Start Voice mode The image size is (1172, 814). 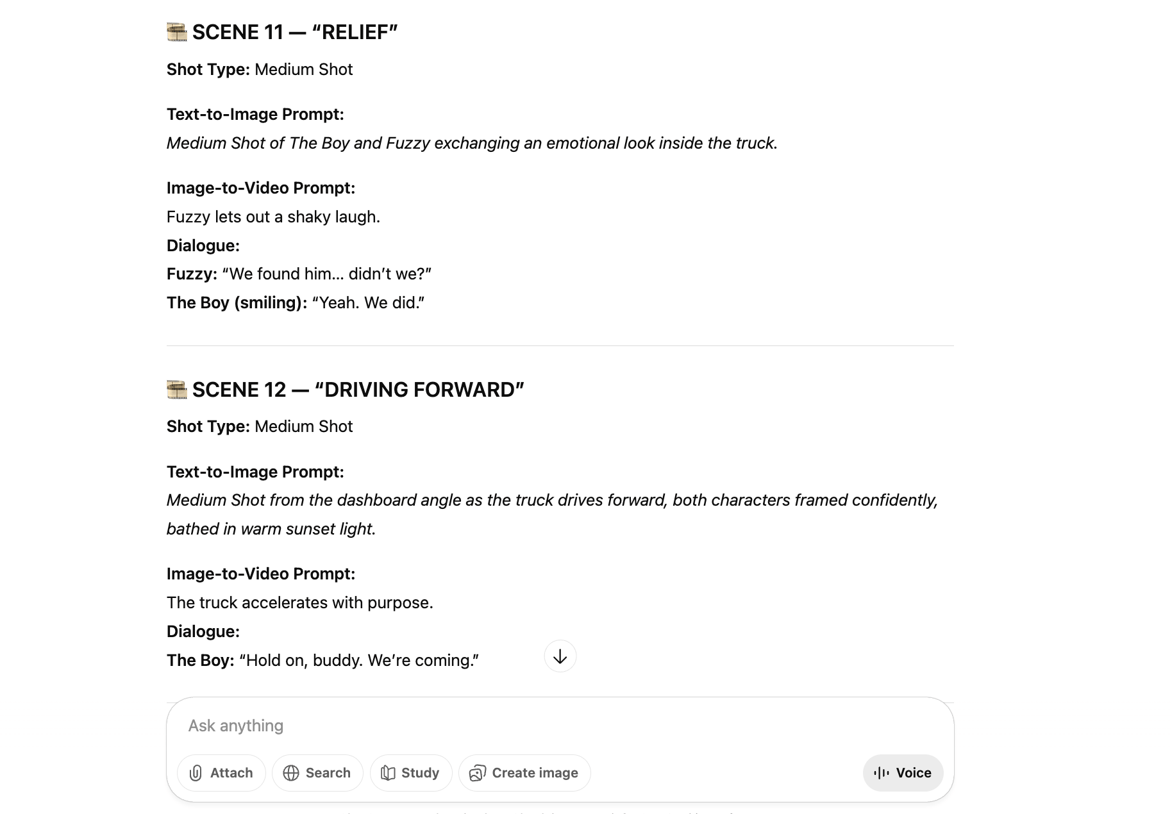(x=903, y=773)
